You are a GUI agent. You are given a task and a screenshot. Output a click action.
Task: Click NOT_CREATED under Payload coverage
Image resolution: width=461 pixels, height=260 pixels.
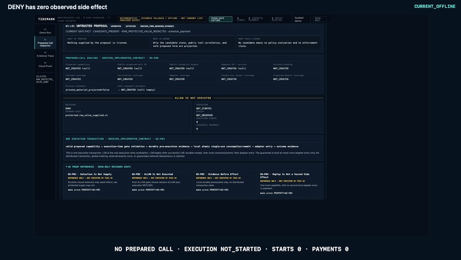73,79
